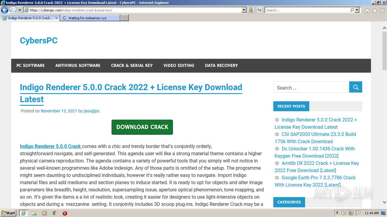387x217 pixels.
Task: Open Favorites star icon
Action: pyautogui.click(x=375, y=11)
